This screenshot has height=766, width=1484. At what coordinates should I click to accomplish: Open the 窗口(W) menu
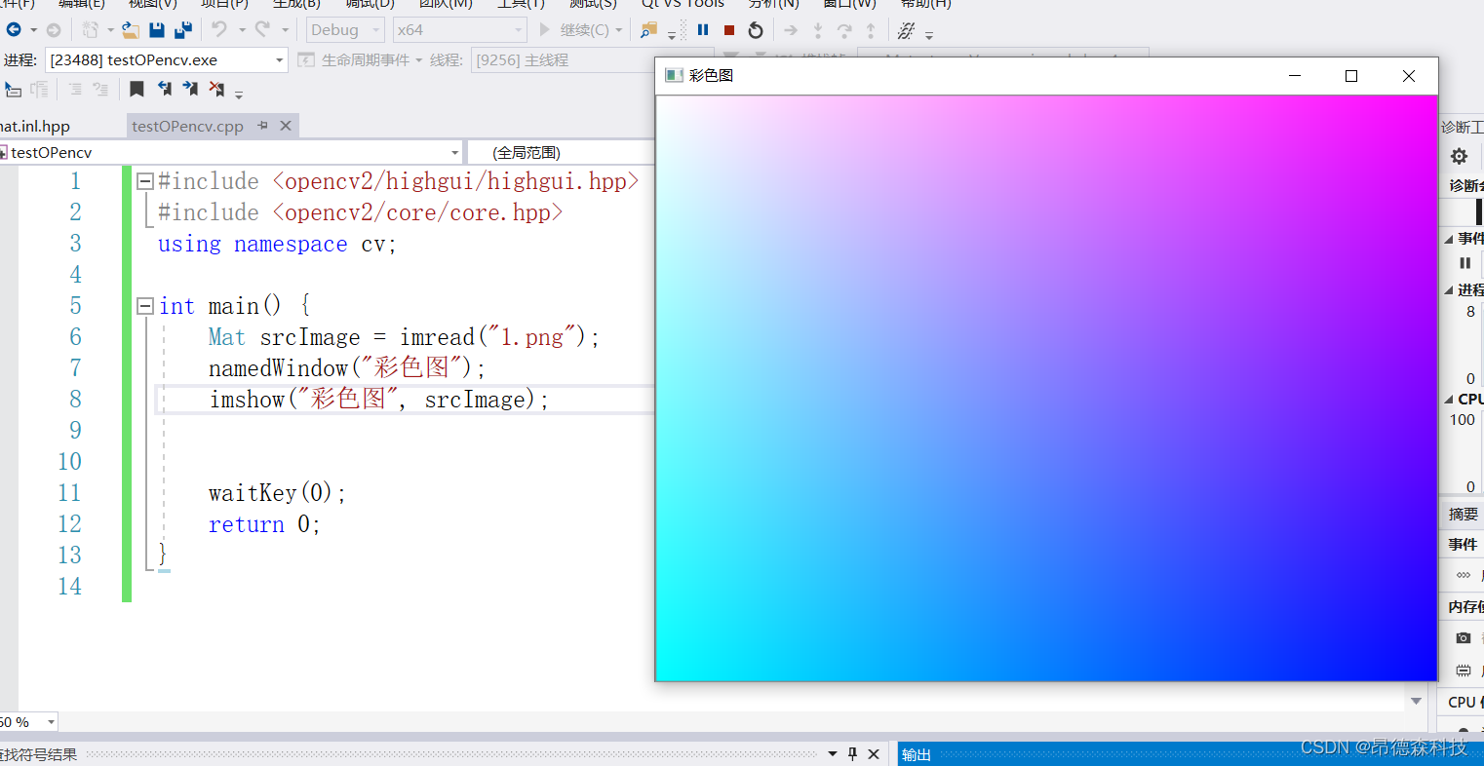click(849, 4)
